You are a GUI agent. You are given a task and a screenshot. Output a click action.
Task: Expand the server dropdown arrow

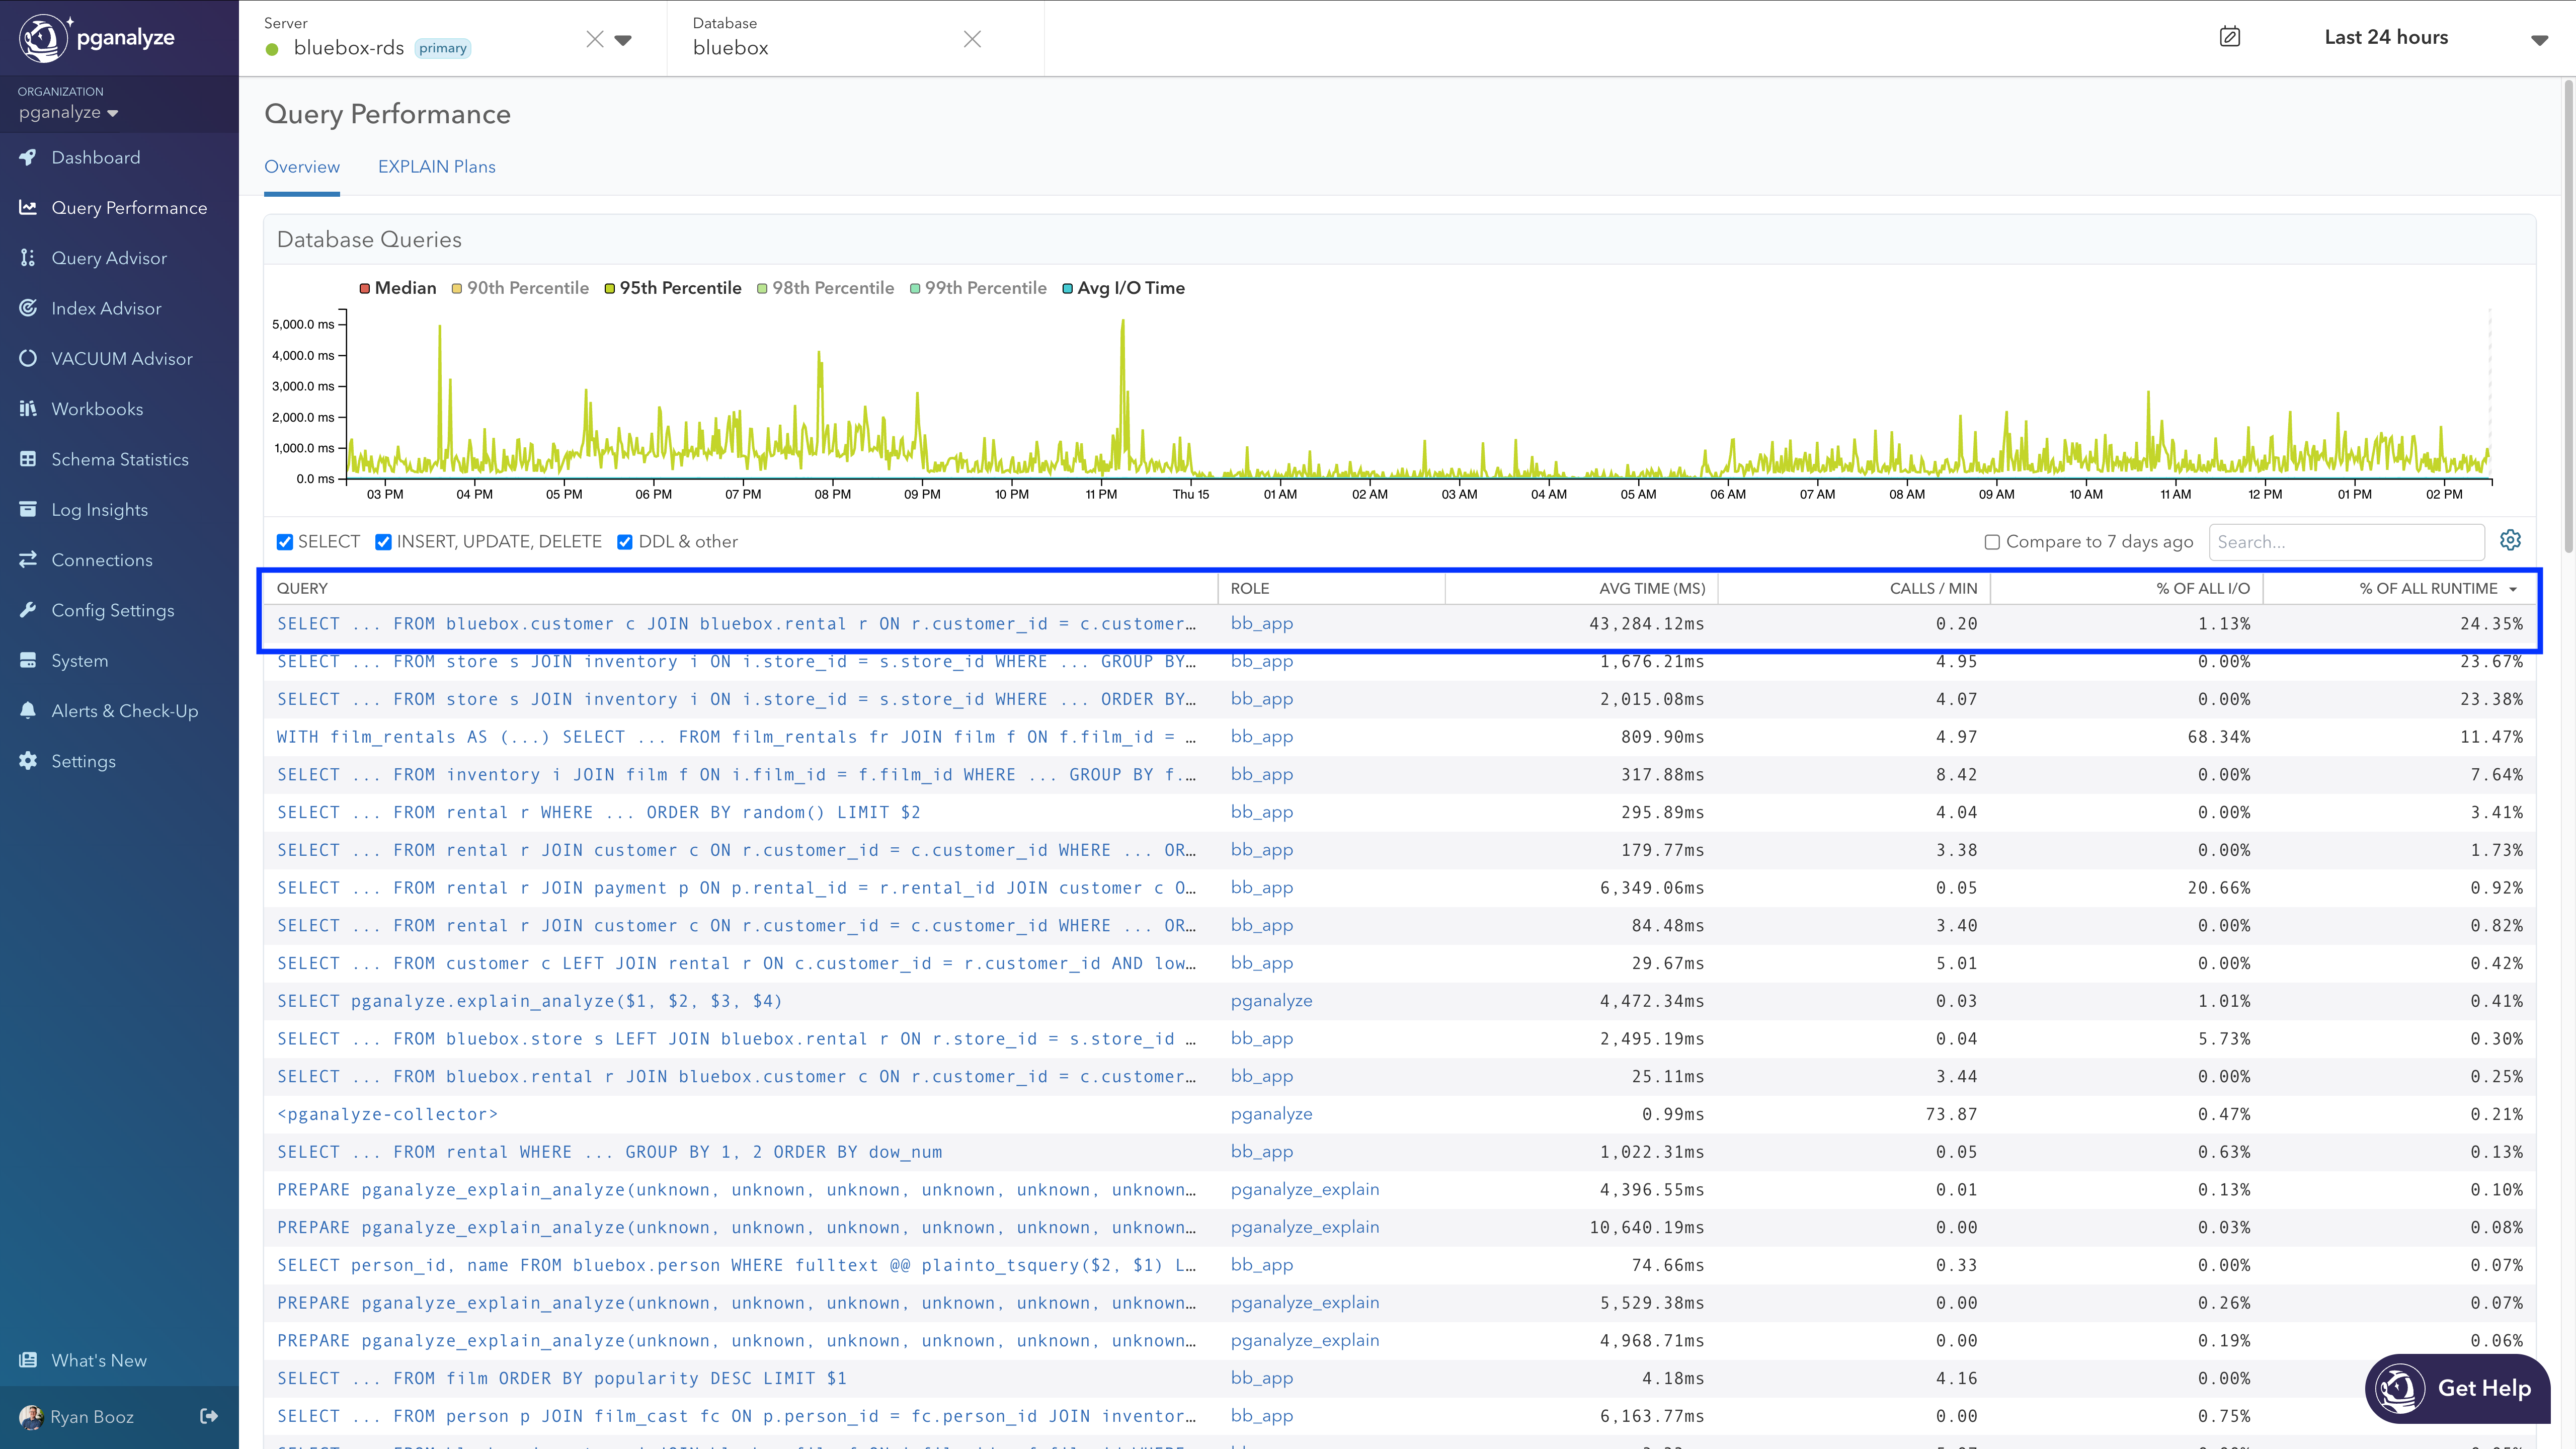click(x=623, y=40)
